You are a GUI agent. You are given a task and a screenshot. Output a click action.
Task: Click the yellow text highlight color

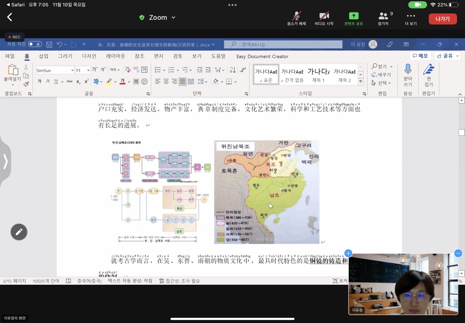tap(109, 82)
